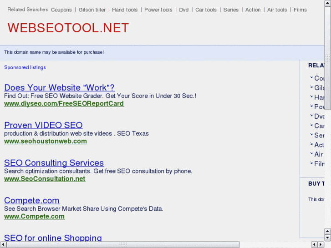Click sidebar link starting with Act

coord(319,145)
